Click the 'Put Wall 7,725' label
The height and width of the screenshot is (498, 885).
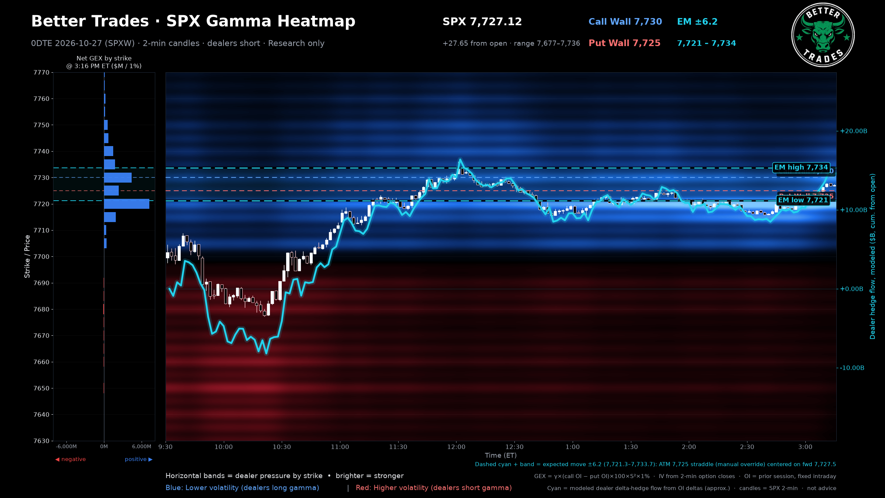click(x=624, y=43)
